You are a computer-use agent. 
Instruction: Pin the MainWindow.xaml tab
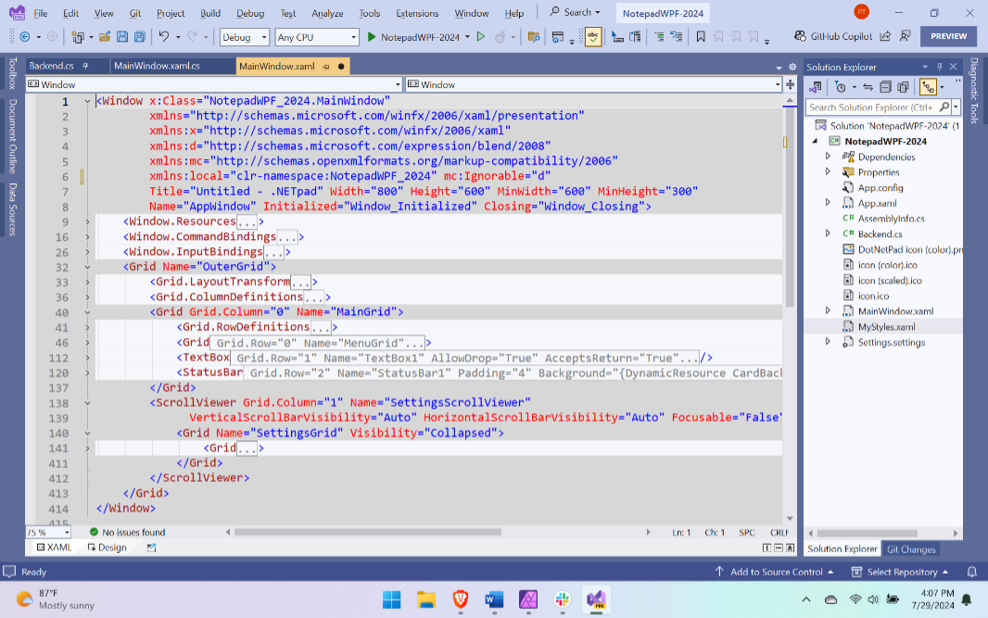coord(326,67)
